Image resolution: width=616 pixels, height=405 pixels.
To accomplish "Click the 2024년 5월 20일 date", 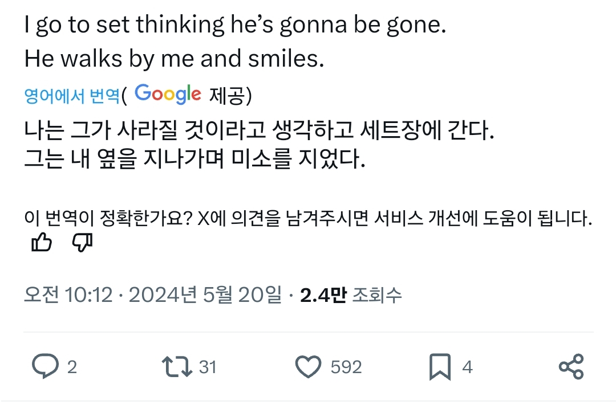I will point(205,294).
